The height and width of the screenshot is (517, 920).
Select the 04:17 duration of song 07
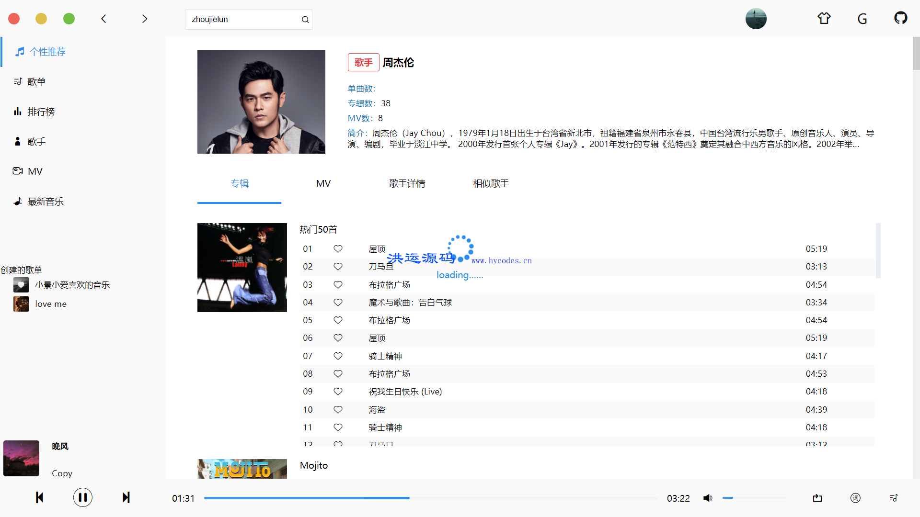[816, 356]
